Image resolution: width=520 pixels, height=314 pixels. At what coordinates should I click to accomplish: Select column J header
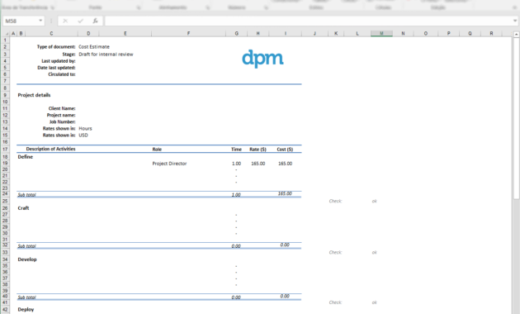click(x=314, y=34)
